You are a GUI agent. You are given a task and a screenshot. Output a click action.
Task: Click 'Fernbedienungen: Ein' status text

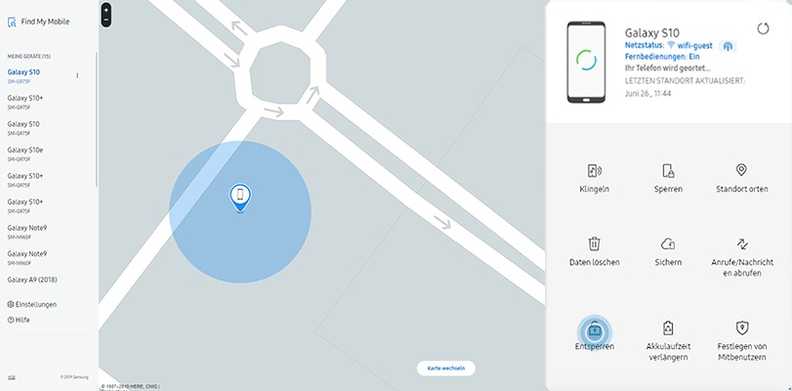click(x=662, y=57)
